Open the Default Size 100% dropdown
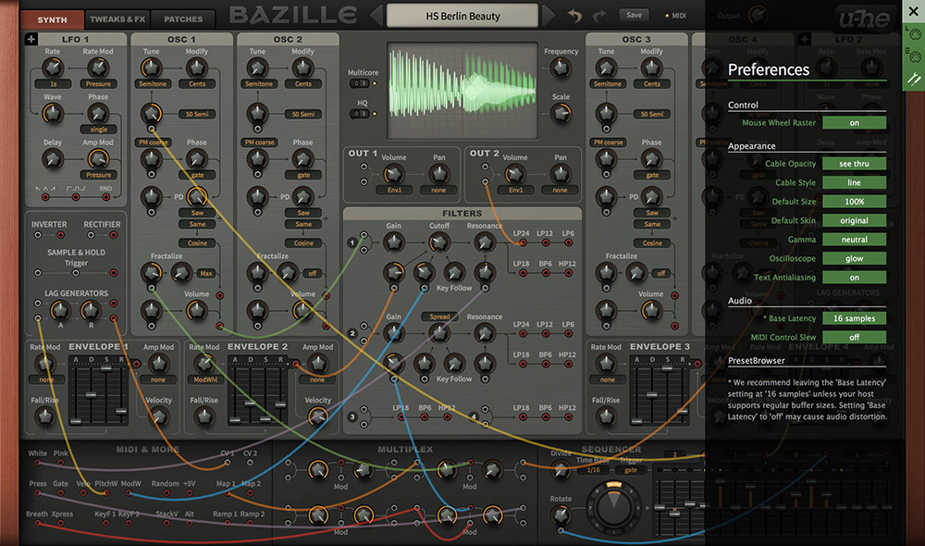This screenshot has height=546, width=925. [x=854, y=202]
